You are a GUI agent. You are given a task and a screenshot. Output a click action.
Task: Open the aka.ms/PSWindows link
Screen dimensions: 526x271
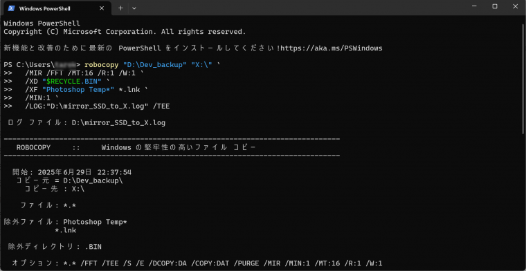[x=332, y=48]
